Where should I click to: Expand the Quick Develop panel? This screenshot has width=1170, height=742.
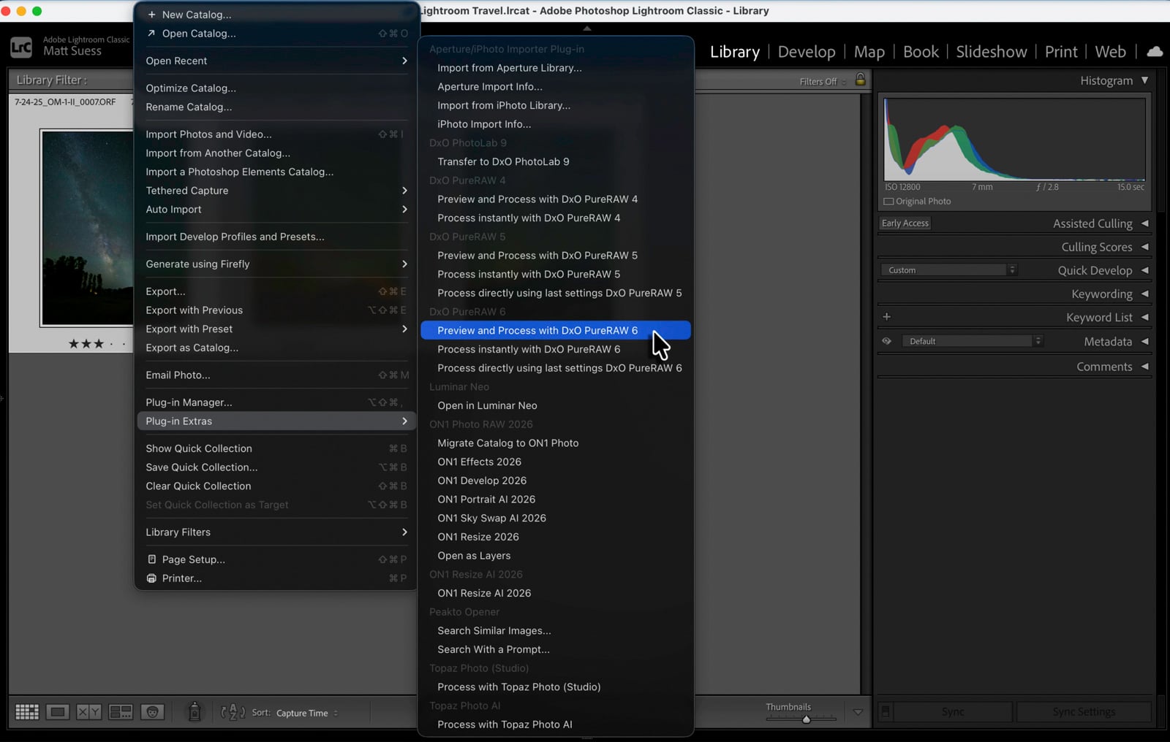tap(1144, 270)
